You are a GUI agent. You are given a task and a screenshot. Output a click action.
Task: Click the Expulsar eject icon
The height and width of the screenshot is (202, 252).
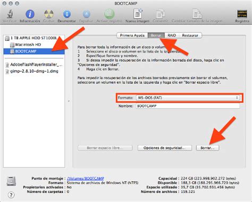(x=87, y=14)
